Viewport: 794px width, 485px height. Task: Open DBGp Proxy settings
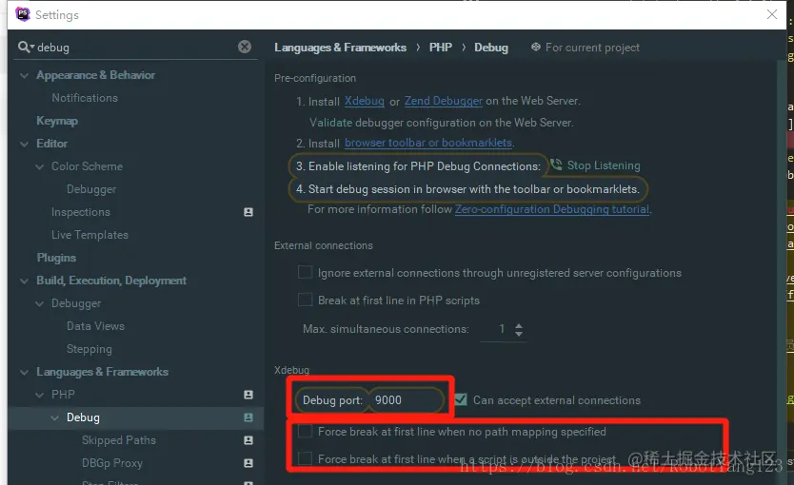click(112, 463)
